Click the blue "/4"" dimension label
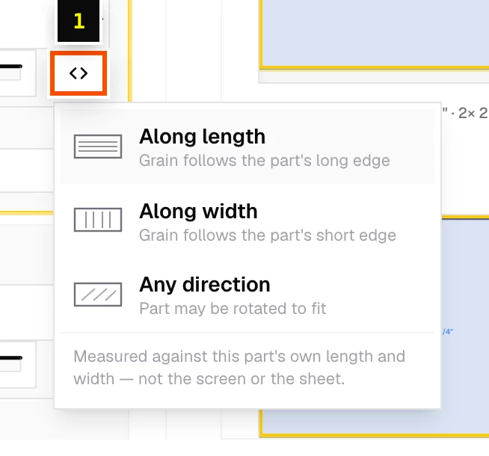Screen dimensions: 489x456 coord(448,332)
